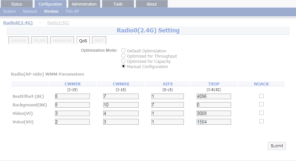
Task: Click the TXOP range text (0-8192)
Action: (214, 90)
